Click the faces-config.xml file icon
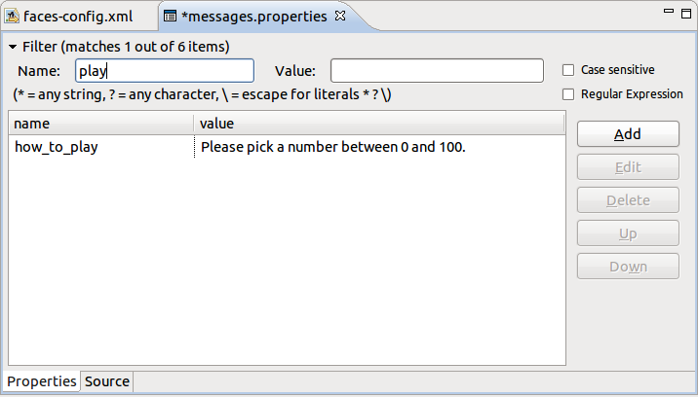698x397 pixels. click(14, 18)
